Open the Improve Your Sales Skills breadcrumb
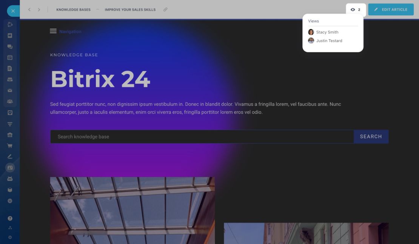The height and width of the screenshot is (244, 419). (x=130, y=9)
